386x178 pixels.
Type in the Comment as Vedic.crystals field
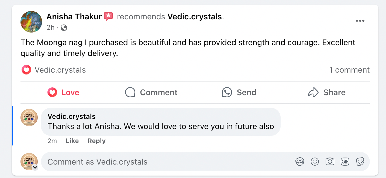click(x=162, y=162)
